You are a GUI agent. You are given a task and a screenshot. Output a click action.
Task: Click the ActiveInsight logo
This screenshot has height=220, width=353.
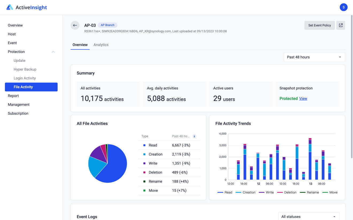[x=26, y=7]
